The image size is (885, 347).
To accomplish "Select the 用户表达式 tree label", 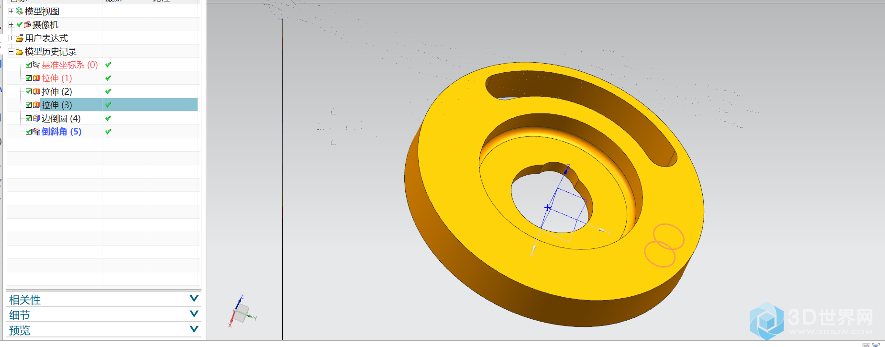I will click(46, 38).
